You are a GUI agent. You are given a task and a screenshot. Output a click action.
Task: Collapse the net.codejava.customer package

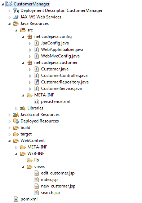tap(23, 63)
